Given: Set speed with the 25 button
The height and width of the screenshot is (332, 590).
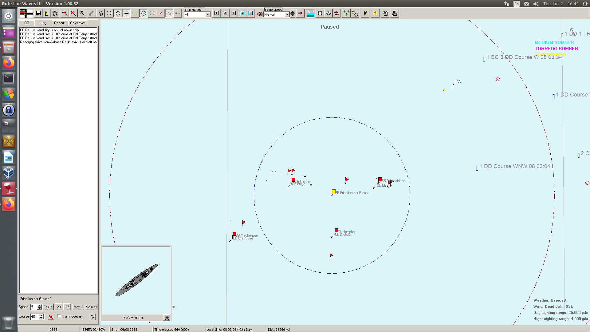Looking at the screenshot, I should click(x=67, y=307).
